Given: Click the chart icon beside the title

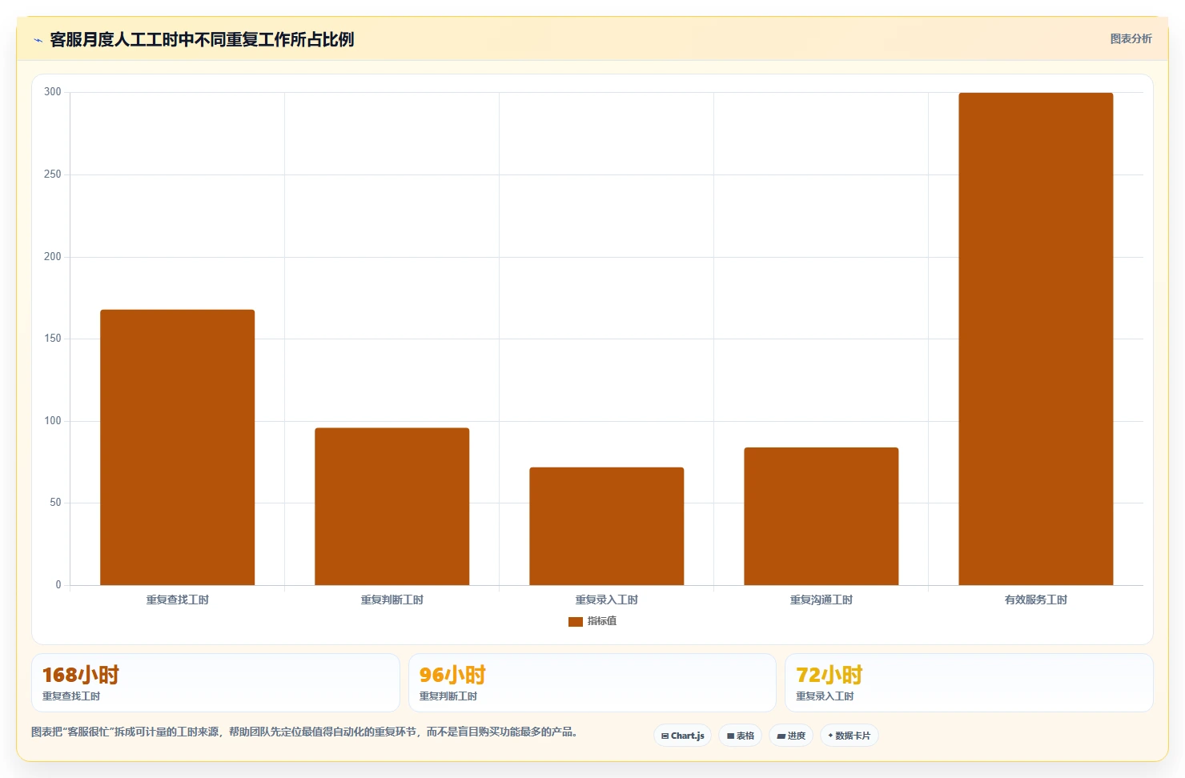Looking at the screenshot, I should pyautogui.click(x=38, y=40).
